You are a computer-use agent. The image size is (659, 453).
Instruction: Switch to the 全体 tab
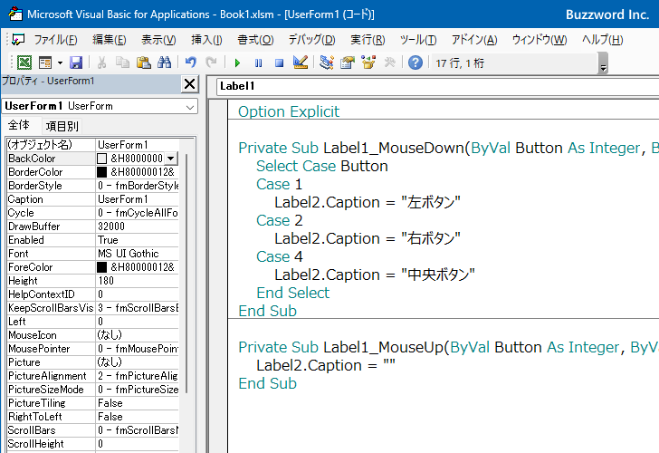(x=19, y=125)
